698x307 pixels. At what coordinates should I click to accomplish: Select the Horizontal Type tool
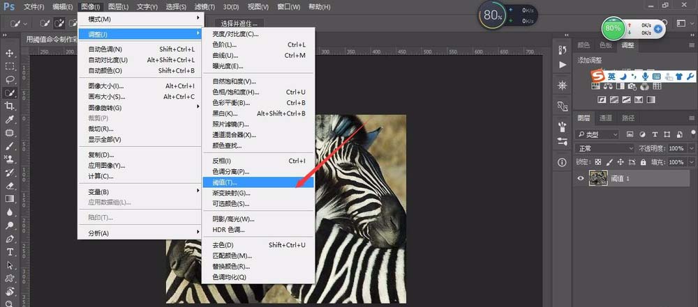coord(10,252)
